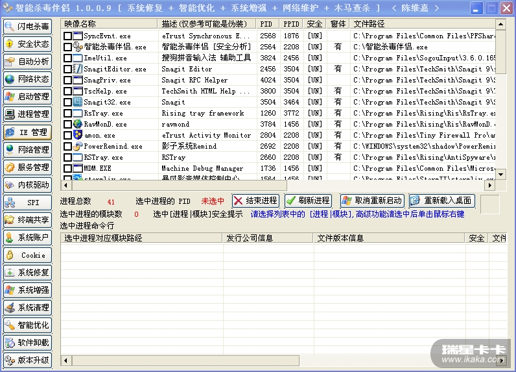Screen dimensions: 516x372
Task: Open Cookie management panel
Action: coord(28,255)
